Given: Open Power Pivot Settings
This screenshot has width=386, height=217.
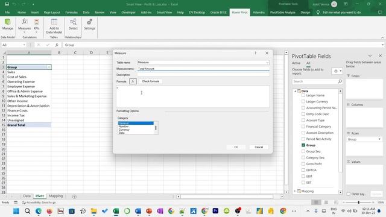Looking at the screenshot, I should click(x=89, y=25).
